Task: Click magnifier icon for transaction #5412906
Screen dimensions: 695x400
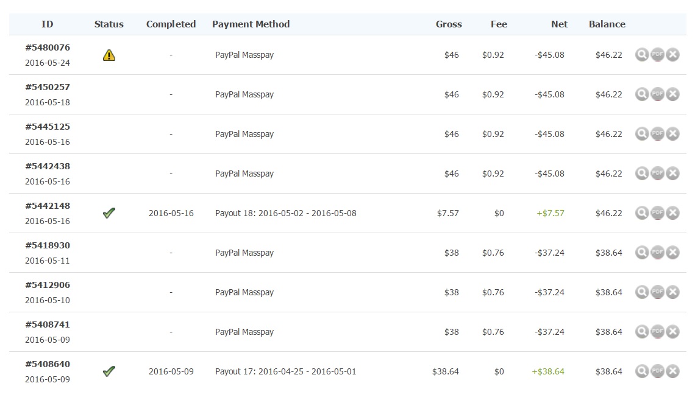Action: (x=641, y=292)
